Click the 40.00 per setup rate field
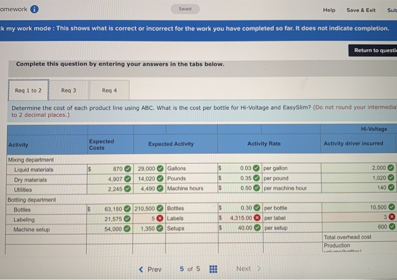Viewport: 397px width, 280px height. tap(240, 228)
